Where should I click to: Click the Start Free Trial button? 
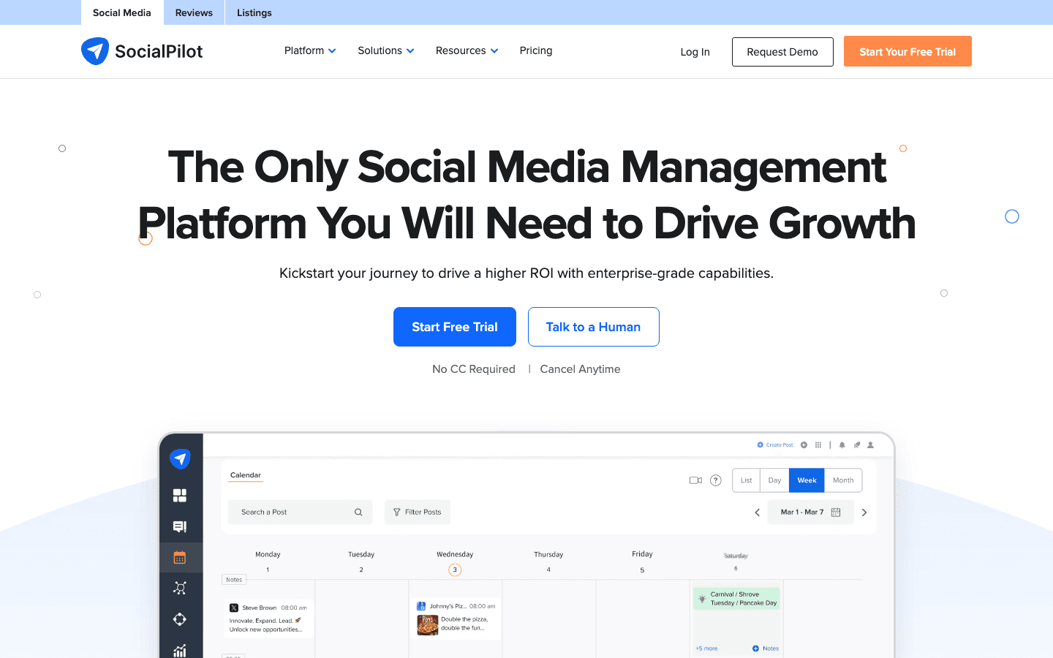[x=454, y=327]
